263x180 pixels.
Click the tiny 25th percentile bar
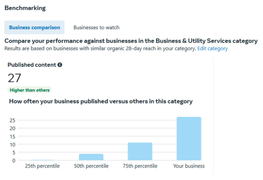tap(42, 160)
